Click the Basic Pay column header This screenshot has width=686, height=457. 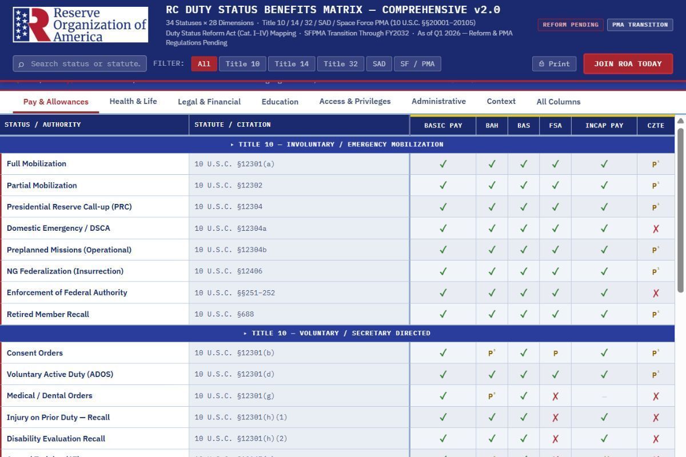pyautogui.click(x=443, y=125)
